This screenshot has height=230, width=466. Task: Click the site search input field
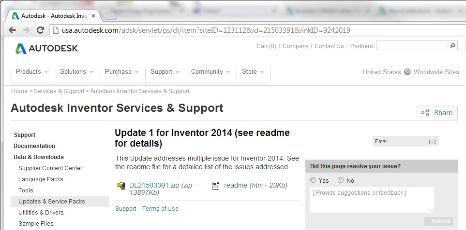412,45
